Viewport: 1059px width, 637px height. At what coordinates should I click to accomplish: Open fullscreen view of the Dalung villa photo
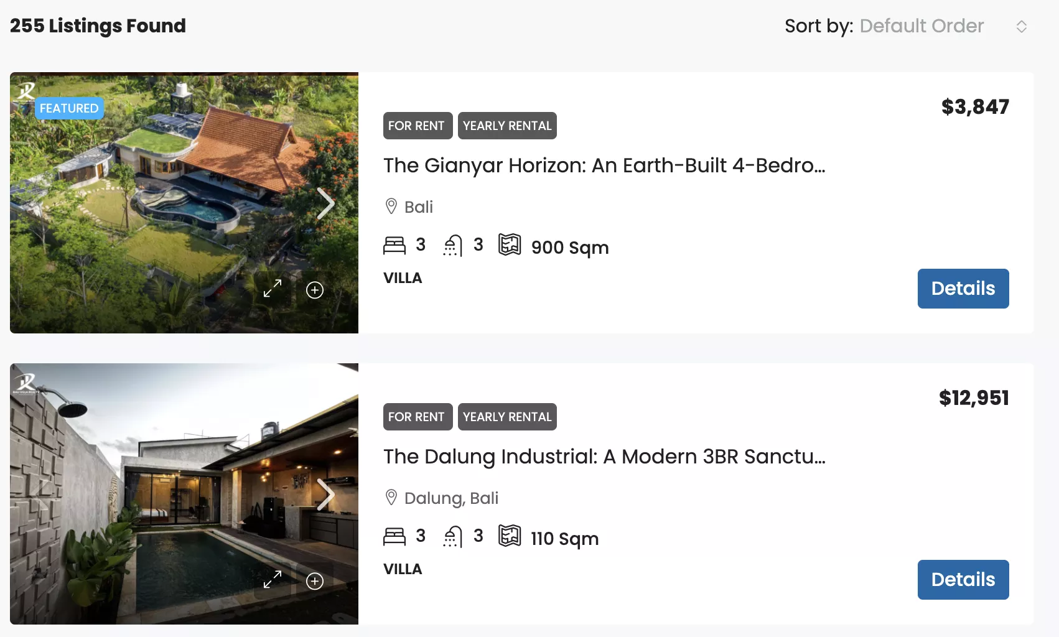pos(272,580)
